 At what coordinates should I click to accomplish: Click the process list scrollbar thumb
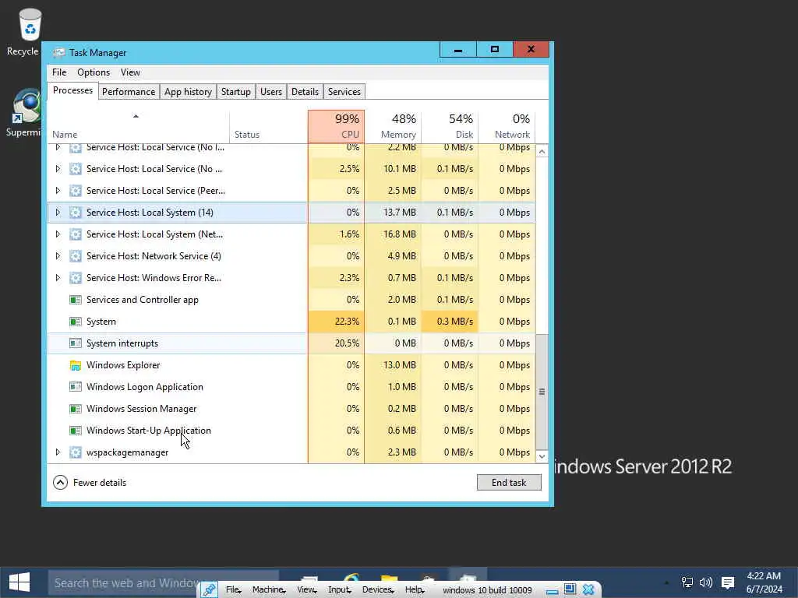click(542, 392)
